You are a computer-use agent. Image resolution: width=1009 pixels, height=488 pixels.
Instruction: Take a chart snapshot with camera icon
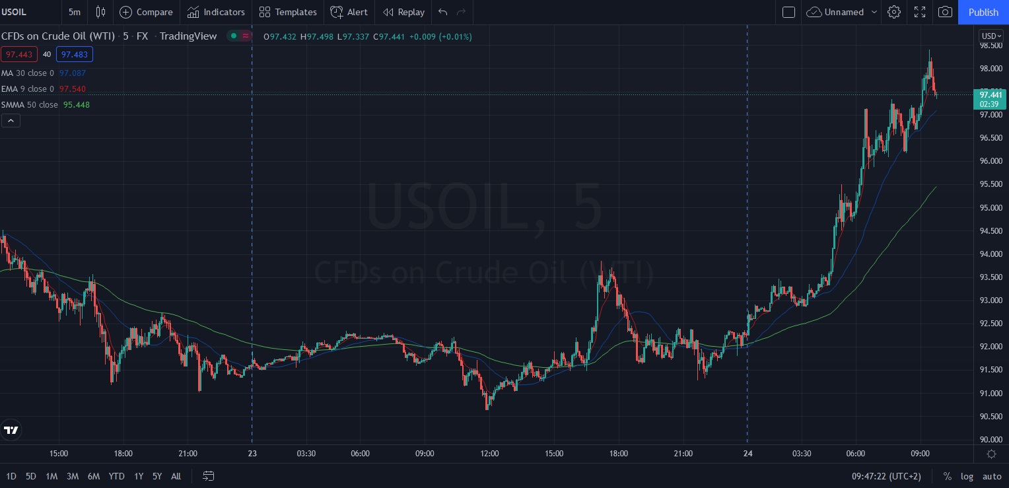click(x=945, y=12)
